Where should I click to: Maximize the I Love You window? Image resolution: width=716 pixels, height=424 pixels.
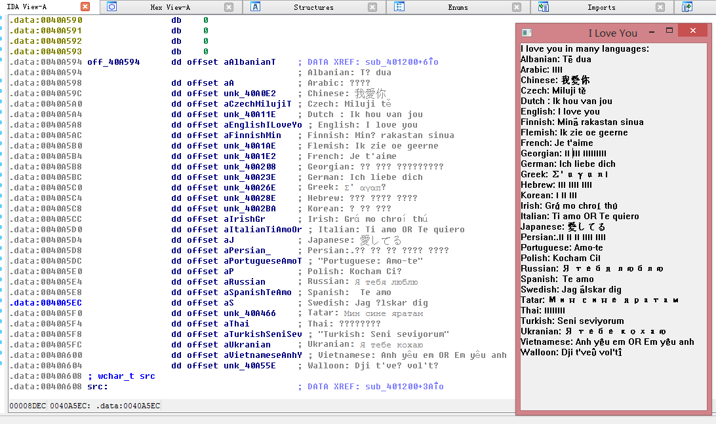(669, 31)
